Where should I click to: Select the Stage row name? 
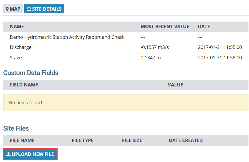16,58
